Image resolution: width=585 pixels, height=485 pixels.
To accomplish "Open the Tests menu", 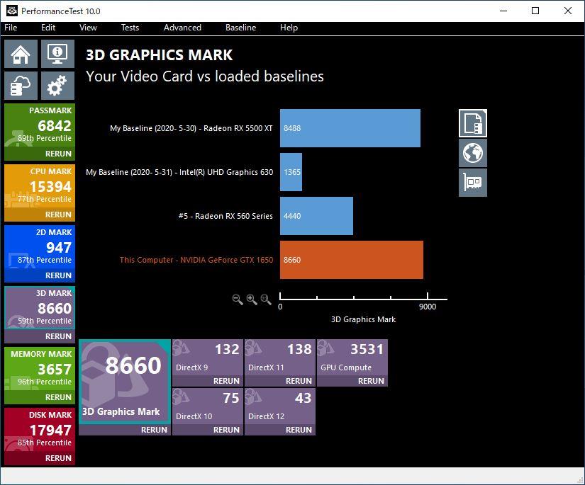I will point(130,28).
